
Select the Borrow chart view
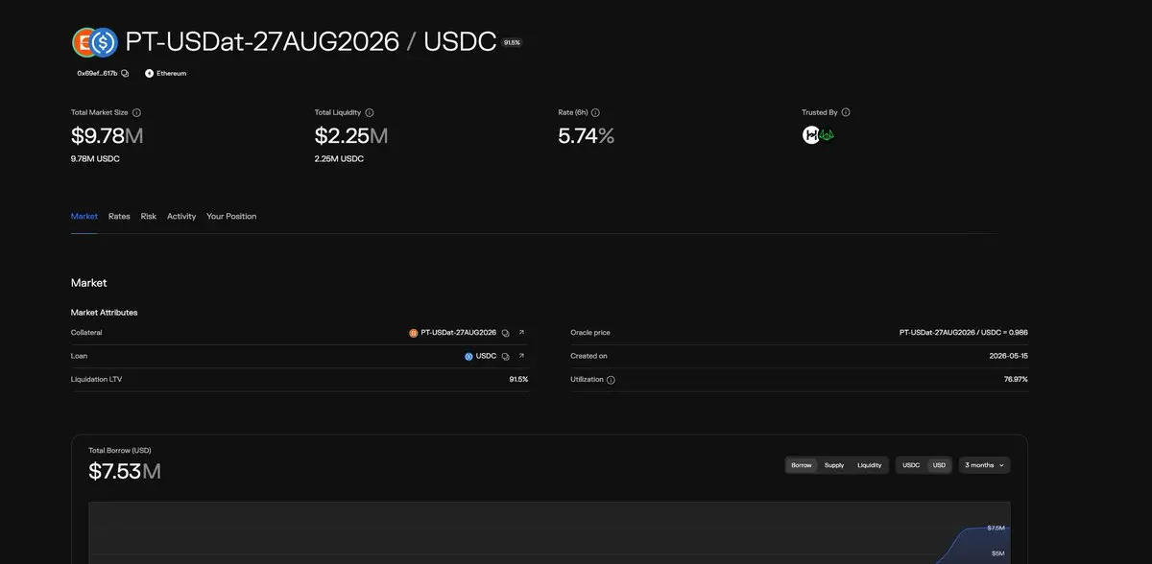coord(802,465)
